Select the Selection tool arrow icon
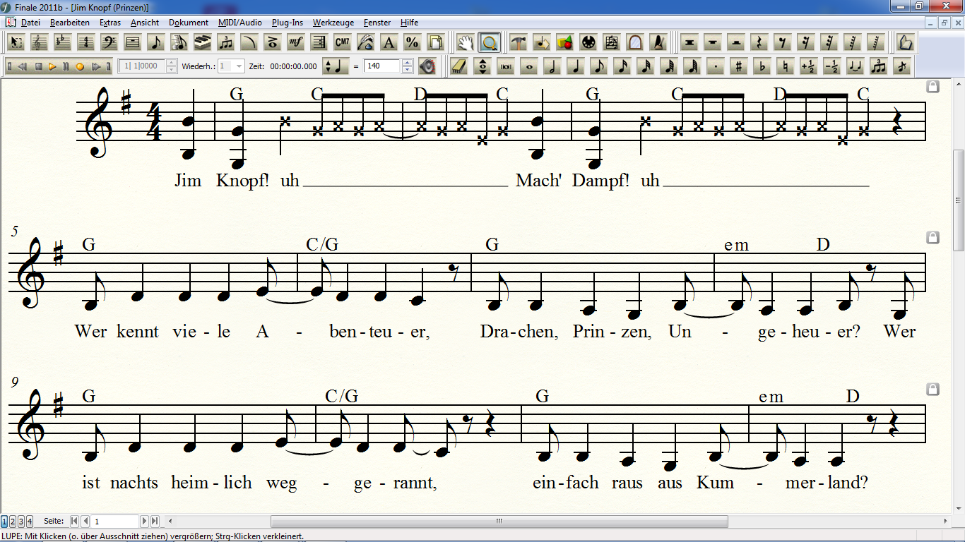The width and height of the screenshot is (965, 542). pyautogui.click(x=16, y=42)
